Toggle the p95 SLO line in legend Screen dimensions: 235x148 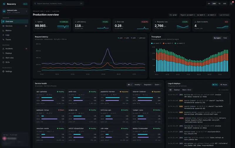click(x=141, y=38)
